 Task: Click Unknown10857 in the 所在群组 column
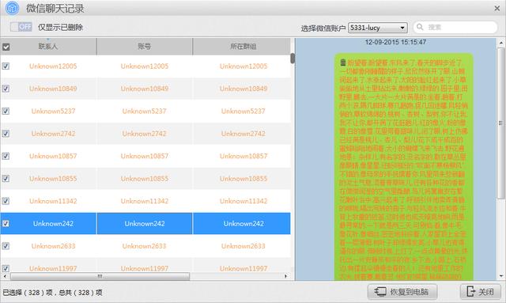244,156
